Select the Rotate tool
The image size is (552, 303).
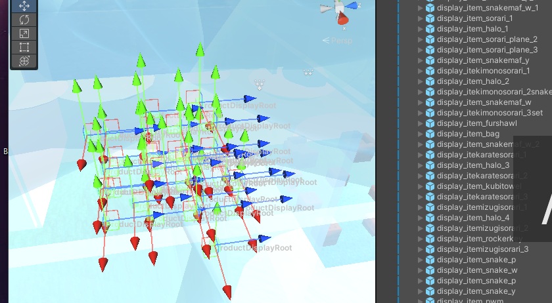coord(24,20)
